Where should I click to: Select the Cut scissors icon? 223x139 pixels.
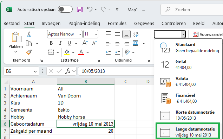[29, 34]
